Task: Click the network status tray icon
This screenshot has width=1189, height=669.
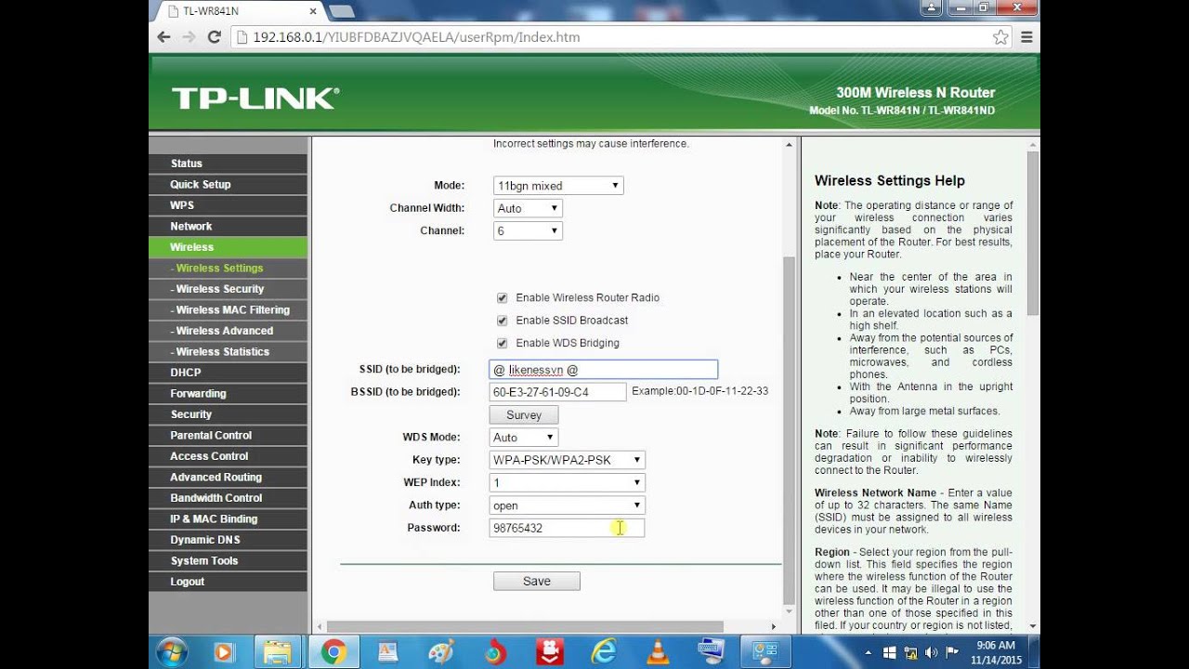Action: point(911,652)
